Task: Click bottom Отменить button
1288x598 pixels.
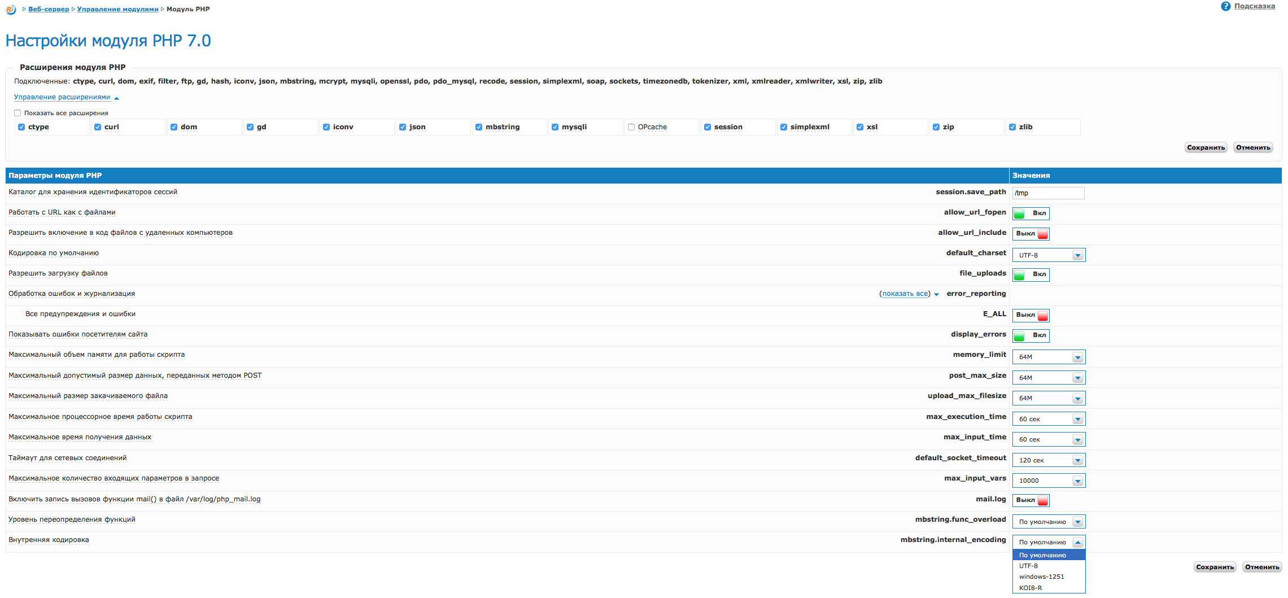Action: 1262,567
